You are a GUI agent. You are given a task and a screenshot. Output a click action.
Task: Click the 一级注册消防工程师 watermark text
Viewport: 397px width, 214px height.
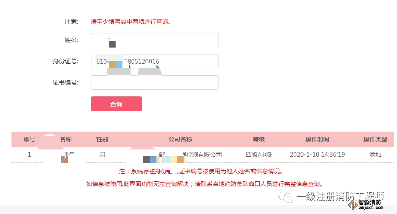click(340, 196)
